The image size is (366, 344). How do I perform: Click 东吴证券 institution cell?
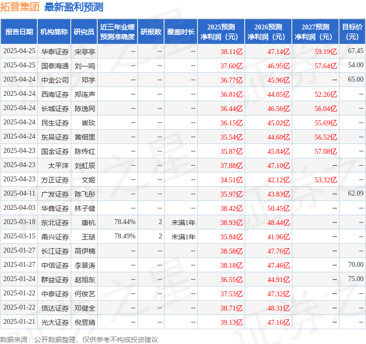[x=55, y=137]
